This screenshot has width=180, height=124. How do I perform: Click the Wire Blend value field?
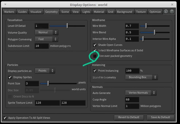tap(132, 32)
